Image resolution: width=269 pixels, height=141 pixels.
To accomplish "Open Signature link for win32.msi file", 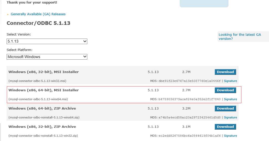I will (230, 81).
